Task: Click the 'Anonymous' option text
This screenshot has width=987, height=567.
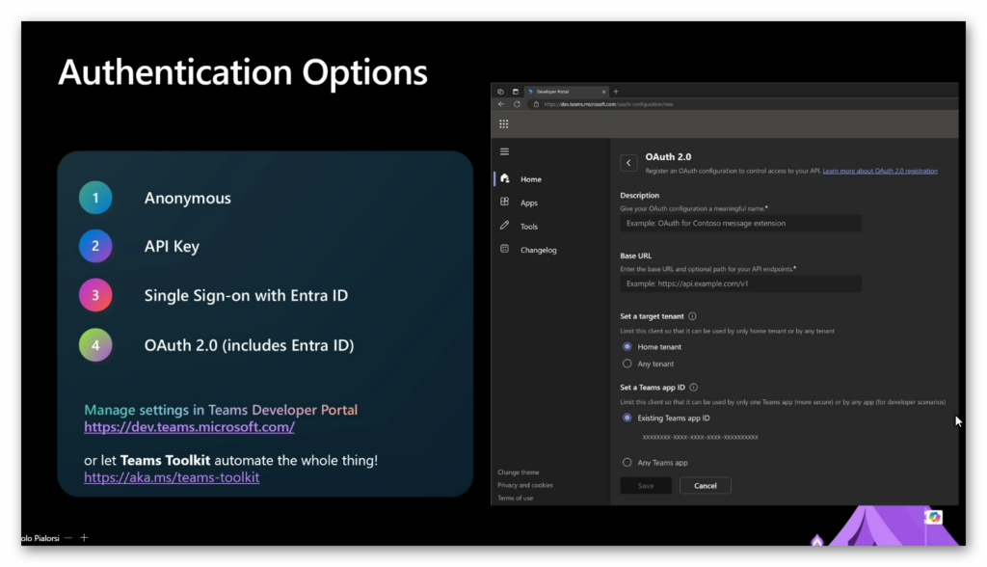Action: tap(188, 198)
